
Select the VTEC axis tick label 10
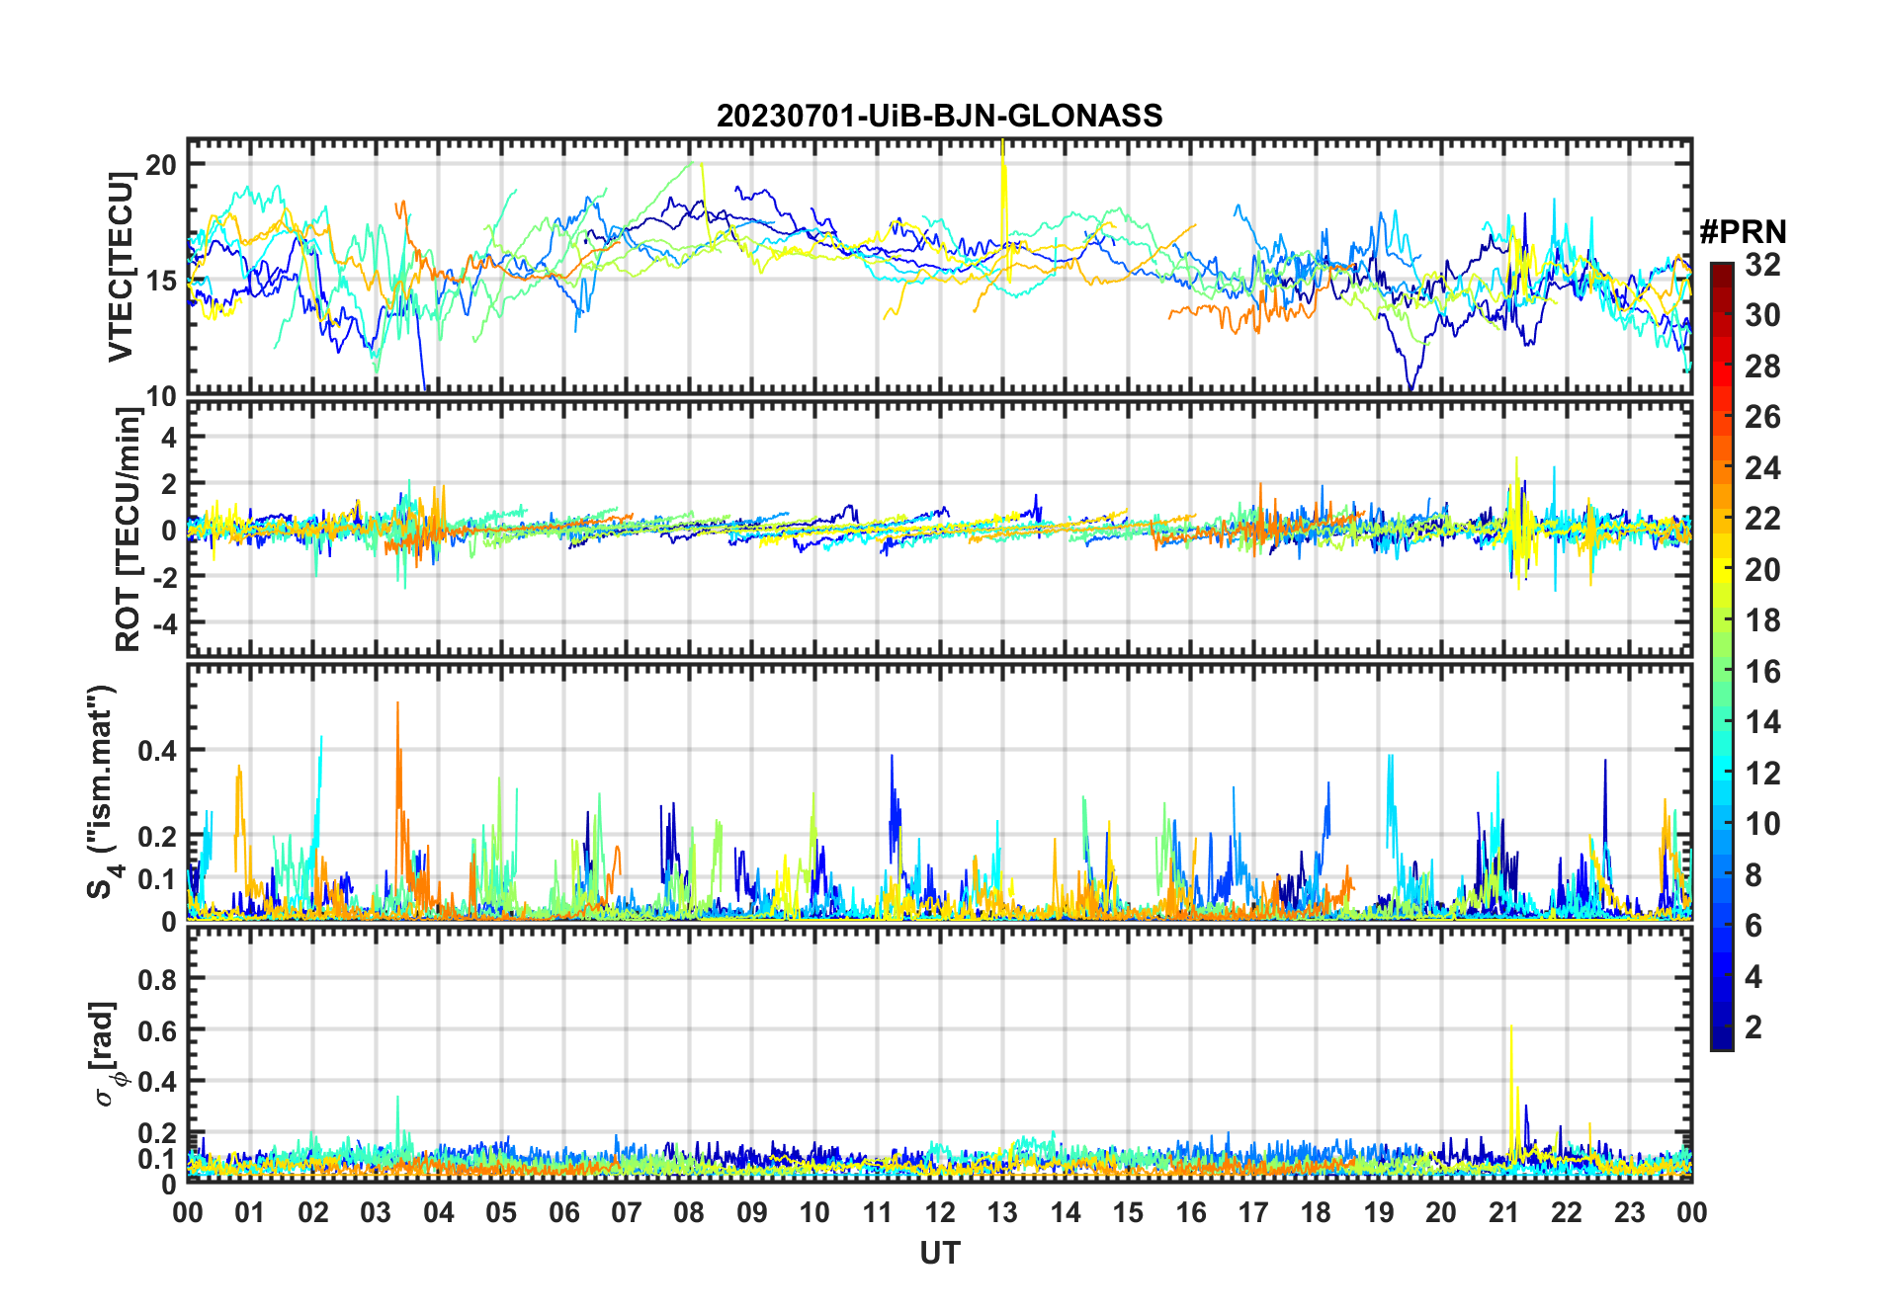point(161,395)
